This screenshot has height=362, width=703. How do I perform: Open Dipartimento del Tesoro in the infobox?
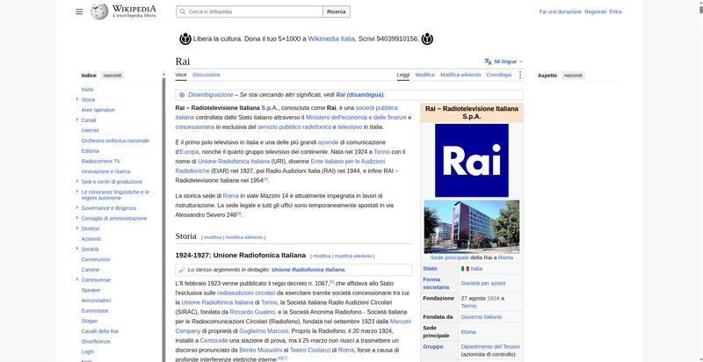point(490,347)
